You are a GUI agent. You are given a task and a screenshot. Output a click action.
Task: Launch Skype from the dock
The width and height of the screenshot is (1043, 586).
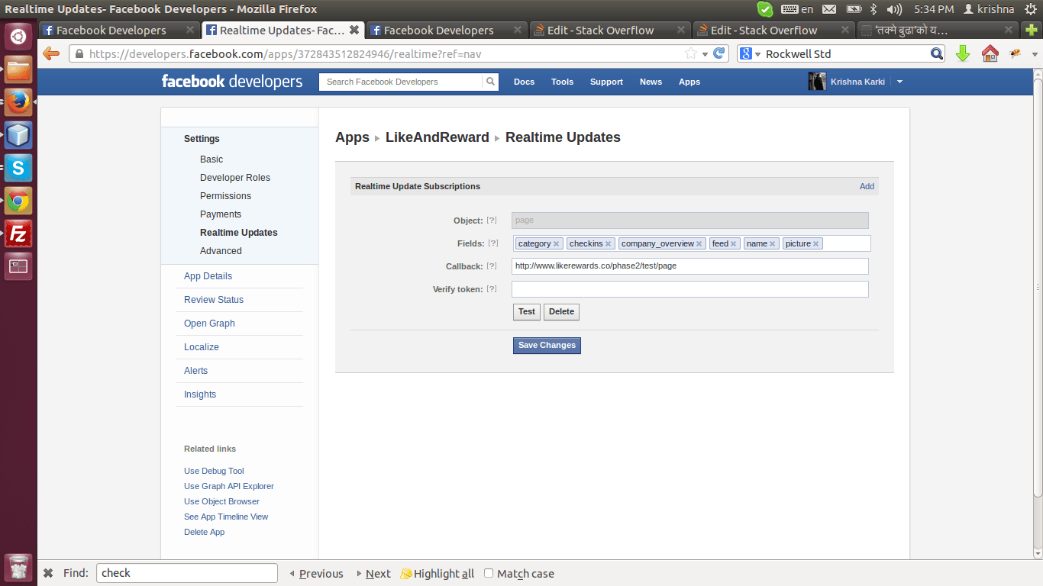pos(18,168)
